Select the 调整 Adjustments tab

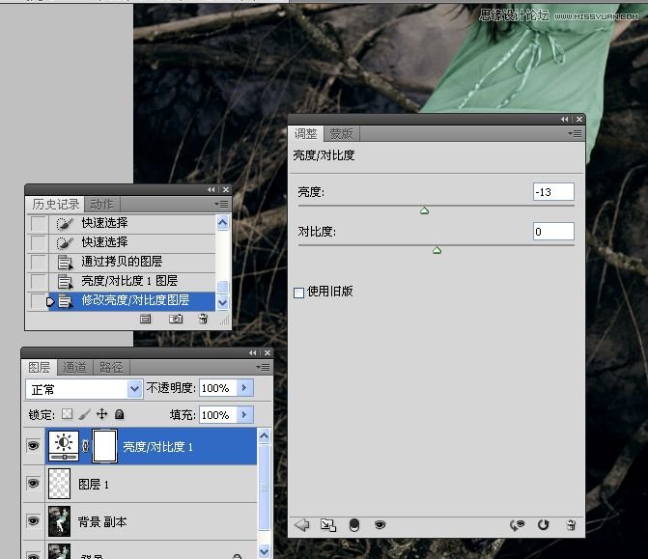(306, 134)
